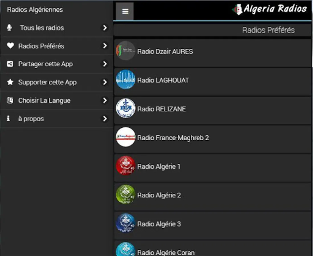This screenshot has height=256, width=313.
Task: Play Radio RELIZANE station
Action: point(213,111)
